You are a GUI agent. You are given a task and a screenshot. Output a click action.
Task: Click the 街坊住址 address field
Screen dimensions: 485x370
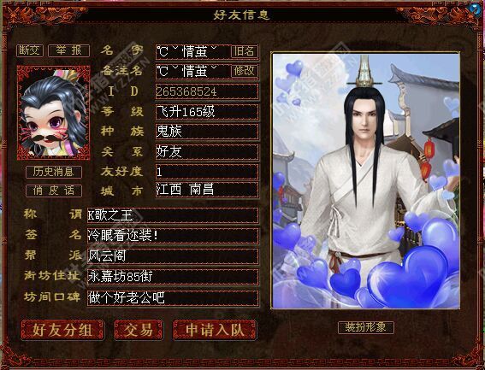(x=173, y=277)
